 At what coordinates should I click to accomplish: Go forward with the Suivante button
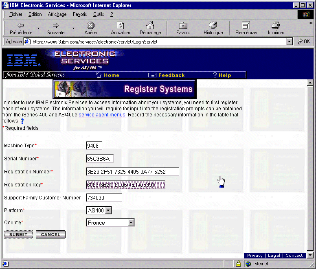pos(56,28)
